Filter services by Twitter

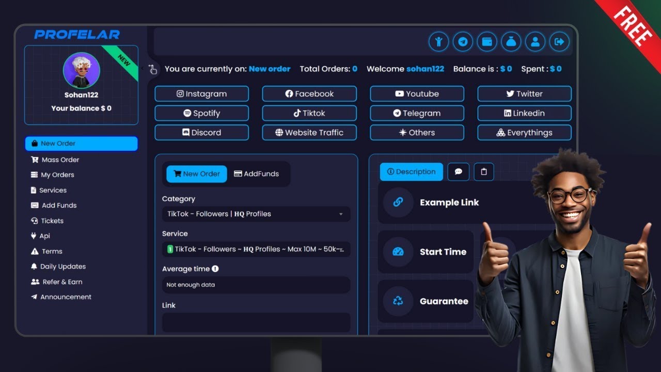pyautogui.click(x=525, y=94)
